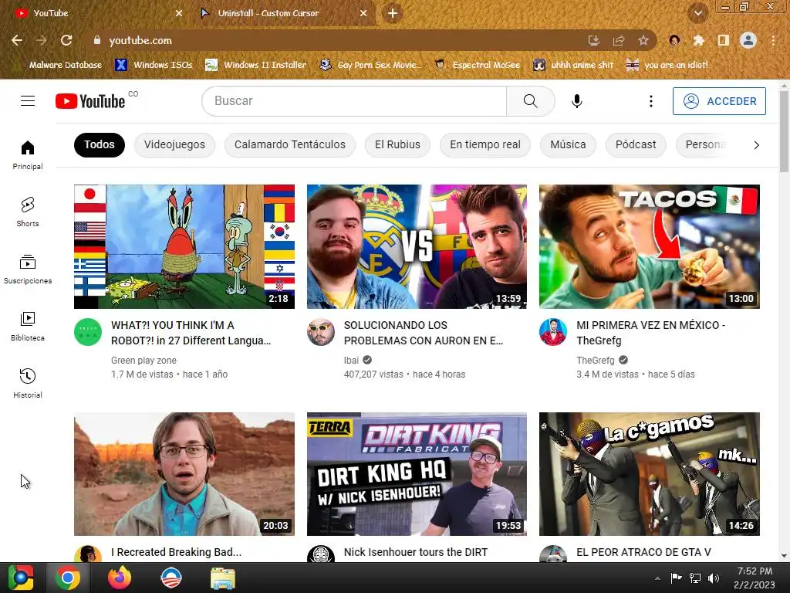790x593 pixels.
Task: Select the Videojuegos filter chip
Action: pyautogui.click(x=174, y=144)
